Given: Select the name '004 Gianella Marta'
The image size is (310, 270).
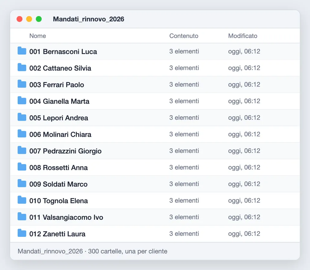Looking at the screenshot, I should tap(59, 101).
